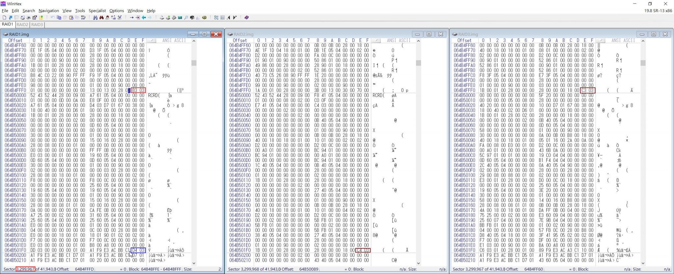The image size is (674, 274).
Task: Click the Copy Block toolbar icon
Action: pos(59,18)
